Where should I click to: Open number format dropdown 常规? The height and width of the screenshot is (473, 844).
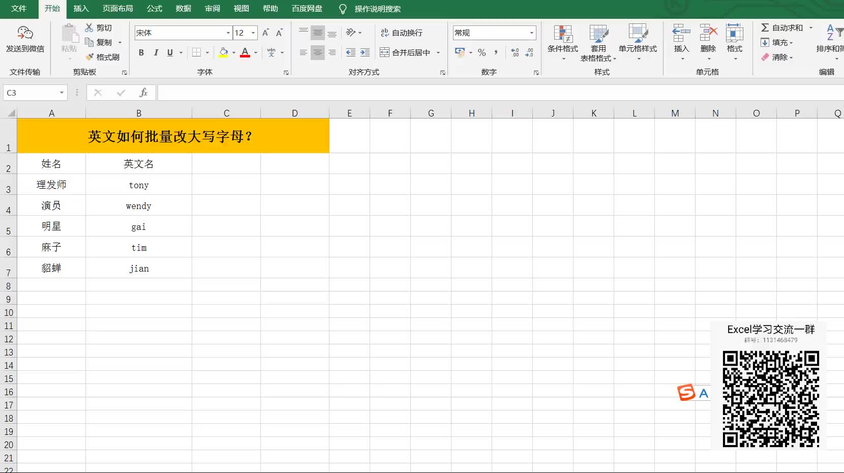[x=532, y=33]
